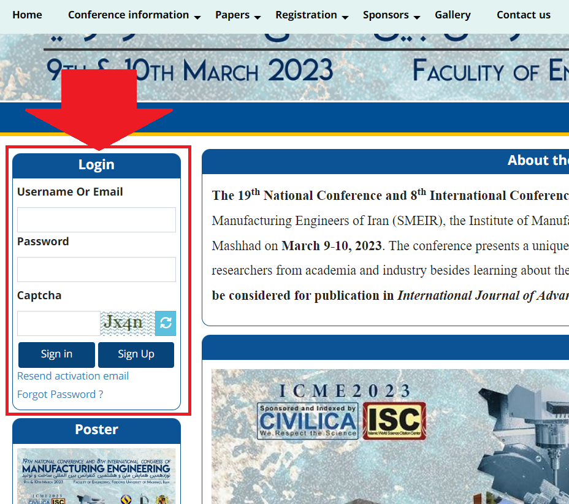Viewport: 569px width, 504px height.
Task: Click the ICME2023 banner title text
Action: tap(345, 391)
